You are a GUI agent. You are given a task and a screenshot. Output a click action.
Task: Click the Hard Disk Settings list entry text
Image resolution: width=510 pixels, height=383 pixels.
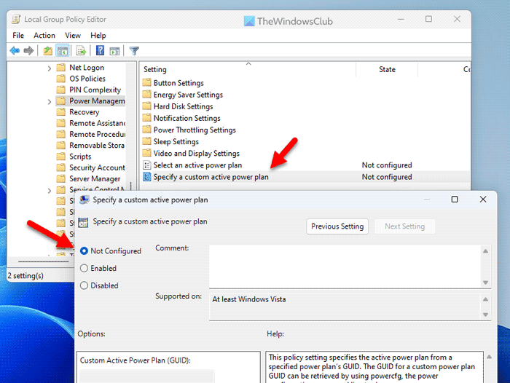(x=183, y=106)
